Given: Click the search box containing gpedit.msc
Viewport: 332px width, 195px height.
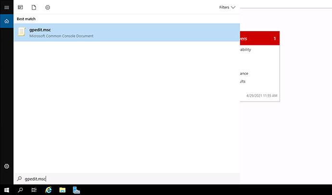Looking at the screenshot, I should 127,179.
